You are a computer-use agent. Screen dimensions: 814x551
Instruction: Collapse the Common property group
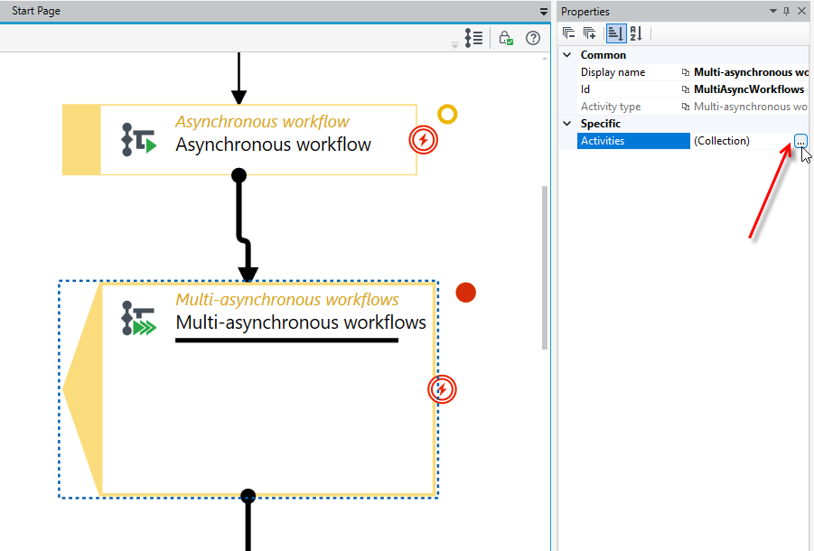point(567,55)
